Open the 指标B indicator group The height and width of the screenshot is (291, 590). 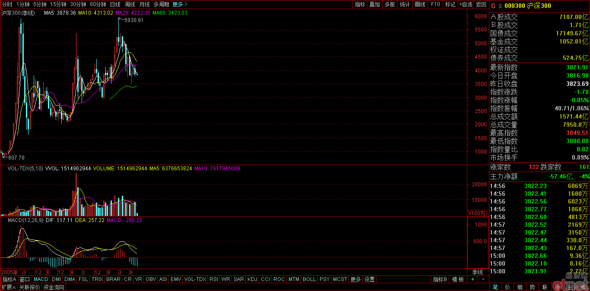coord(440,279)
